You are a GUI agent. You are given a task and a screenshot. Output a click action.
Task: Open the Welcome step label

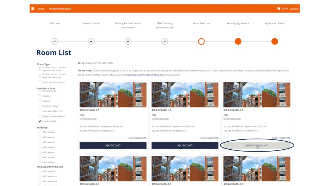coord(55,23)
